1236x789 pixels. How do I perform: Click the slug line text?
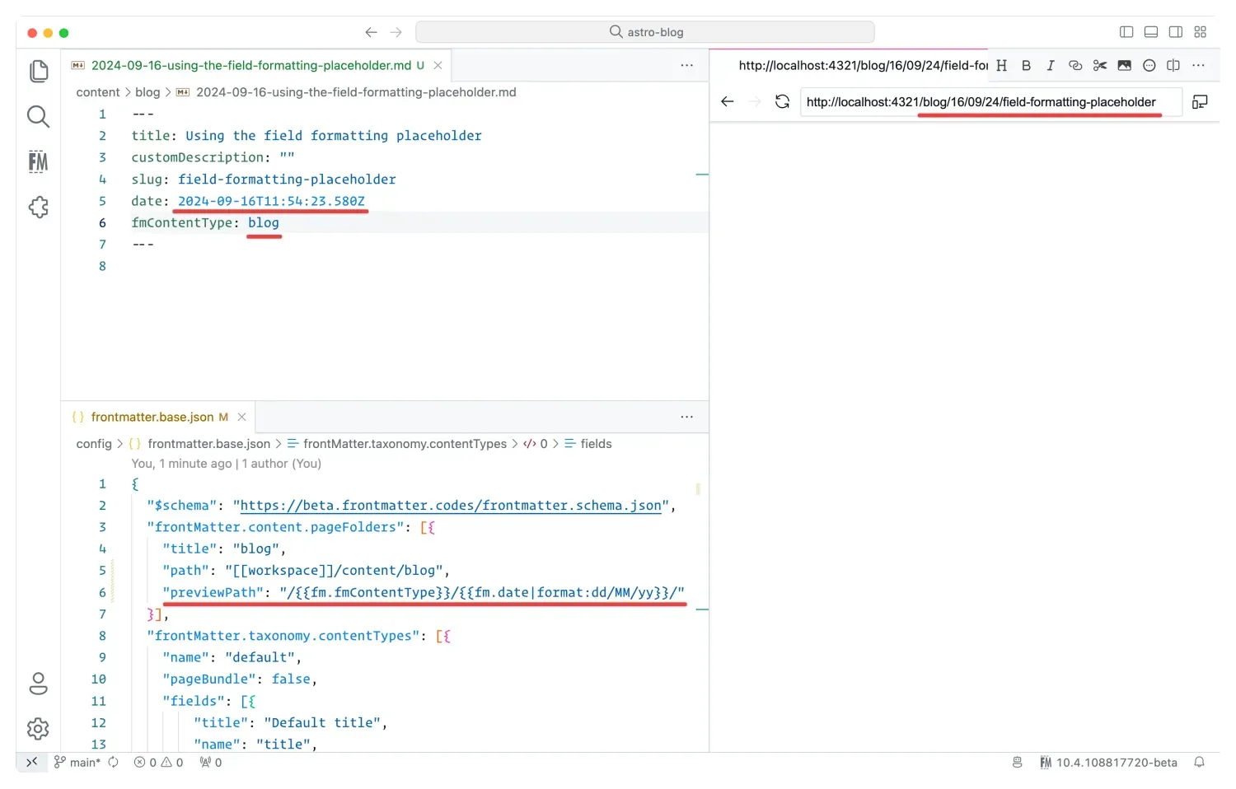[264, 180]
